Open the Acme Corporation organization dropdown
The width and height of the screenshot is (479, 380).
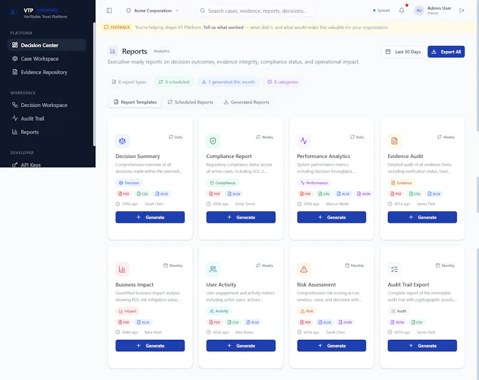(x=153, y=10)
